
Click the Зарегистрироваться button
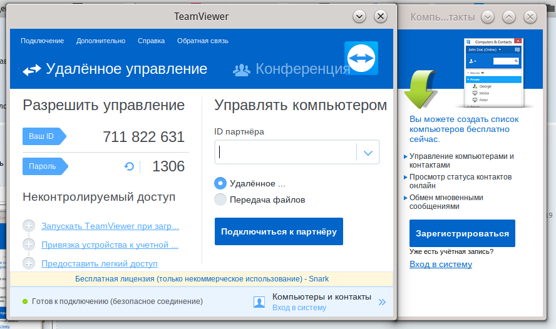462,233
